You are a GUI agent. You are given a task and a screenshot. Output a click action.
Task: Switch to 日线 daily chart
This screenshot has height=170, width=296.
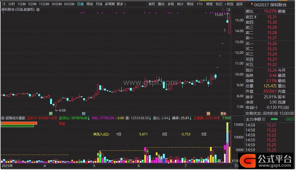[80, 4]
